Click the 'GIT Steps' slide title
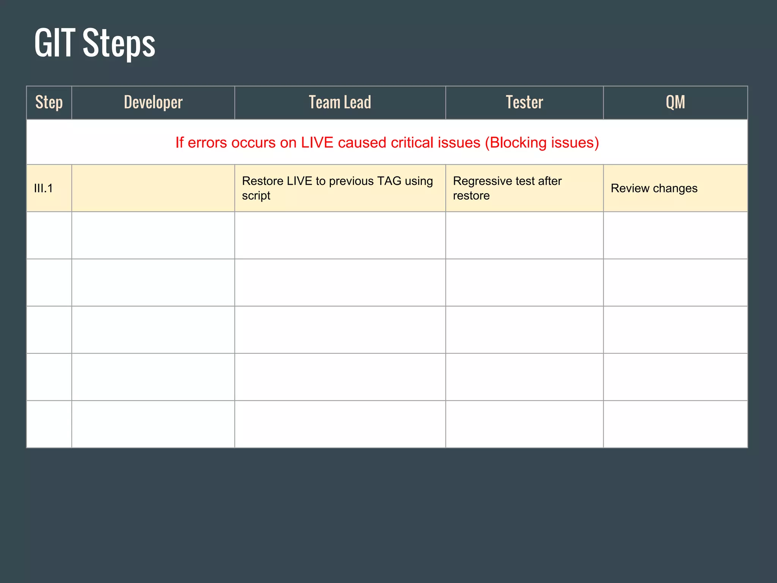777x583 pixels. 95,43
